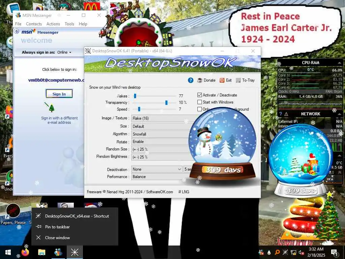The image size is (345, 259).
Task: Open the Windows Start button
Action: [x=8, y=252]
